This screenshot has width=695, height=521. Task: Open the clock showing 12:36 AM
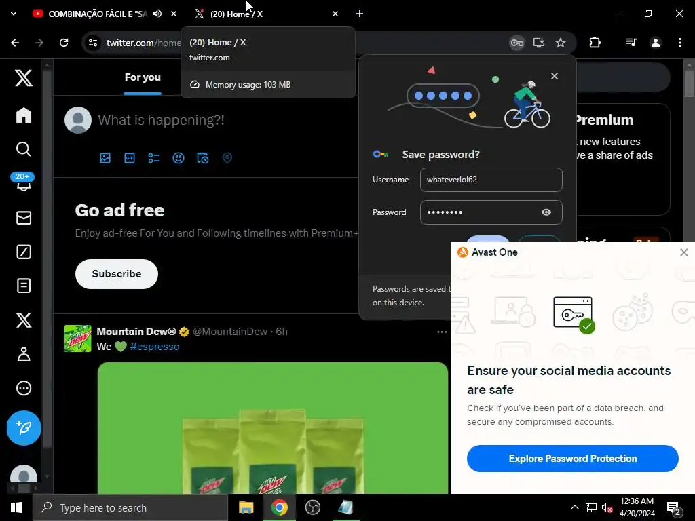tap(637, 507)
